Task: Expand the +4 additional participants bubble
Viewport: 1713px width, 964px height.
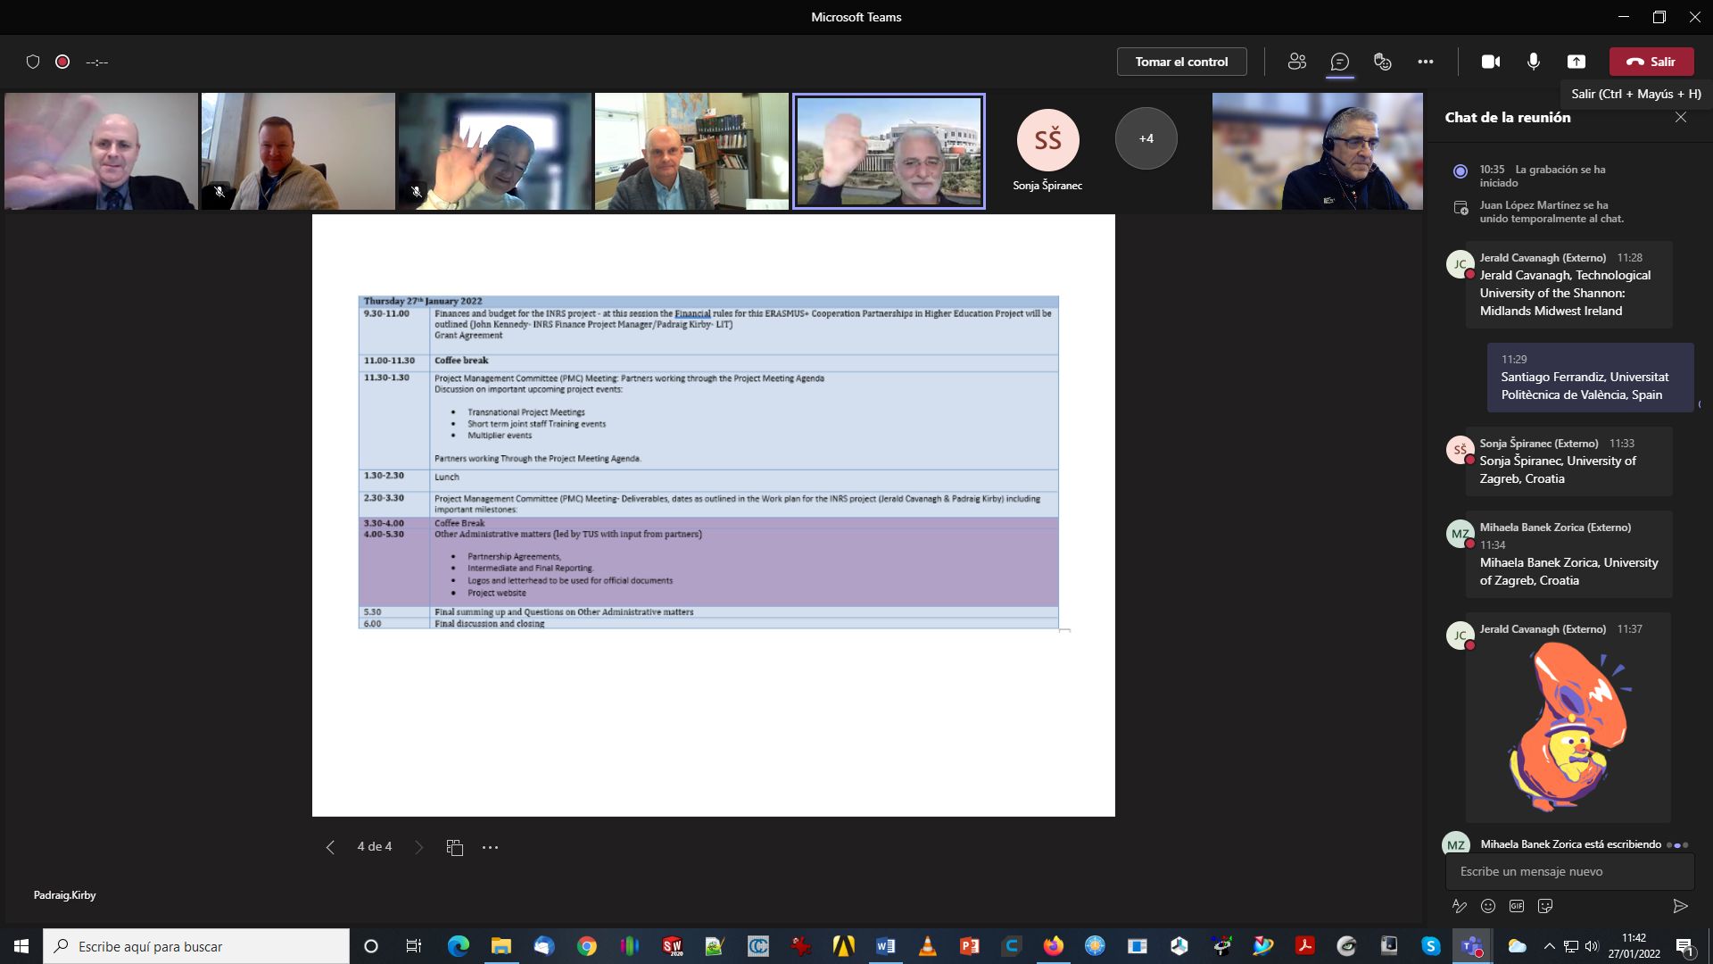Action: [1146, 138]
